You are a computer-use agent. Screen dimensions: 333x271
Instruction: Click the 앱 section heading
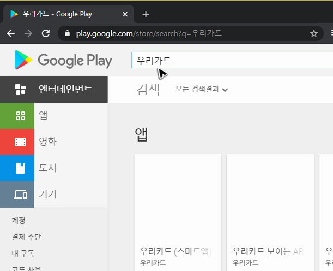[141, 134]
